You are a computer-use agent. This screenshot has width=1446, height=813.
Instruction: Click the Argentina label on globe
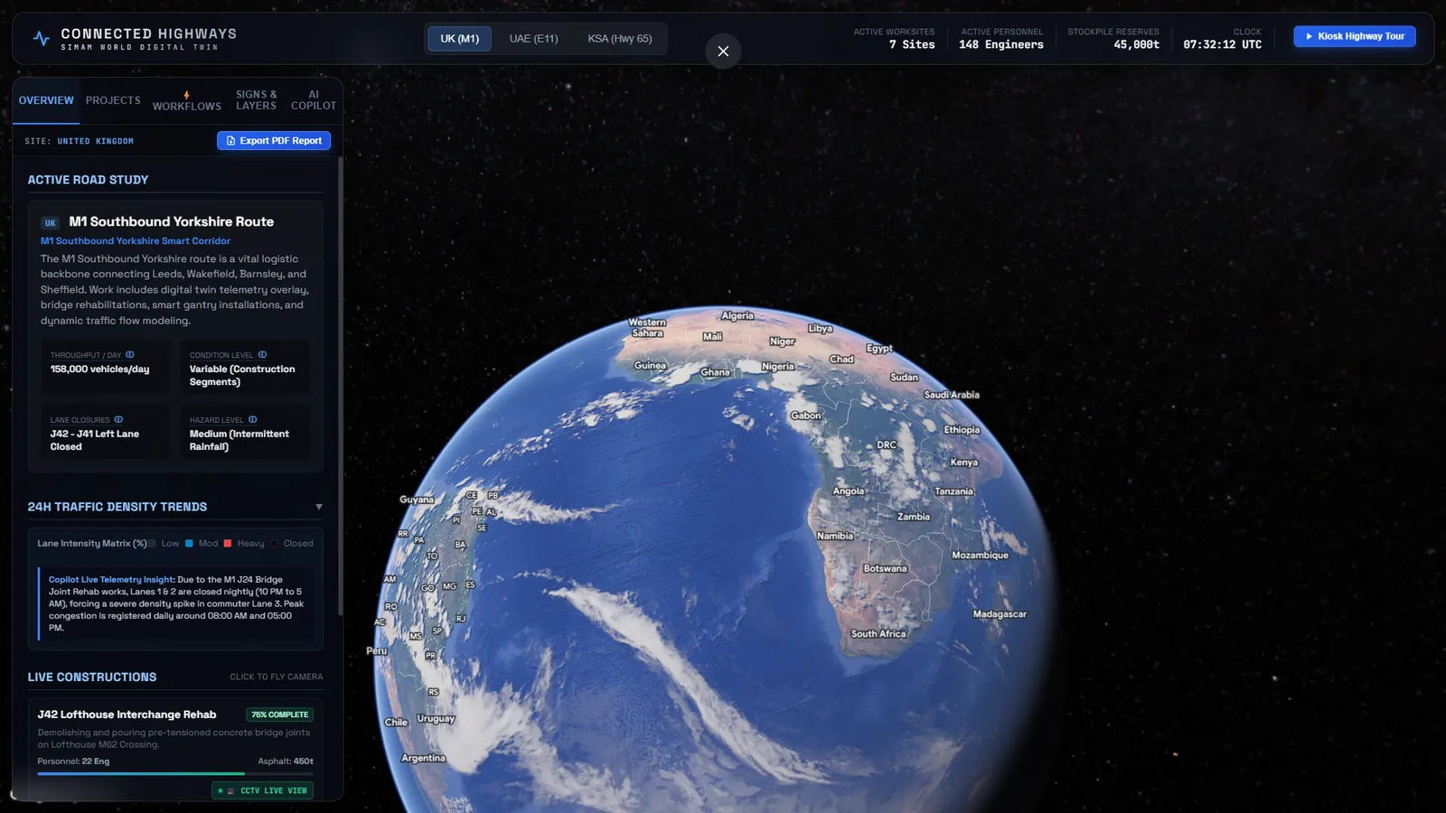(423, 759)
